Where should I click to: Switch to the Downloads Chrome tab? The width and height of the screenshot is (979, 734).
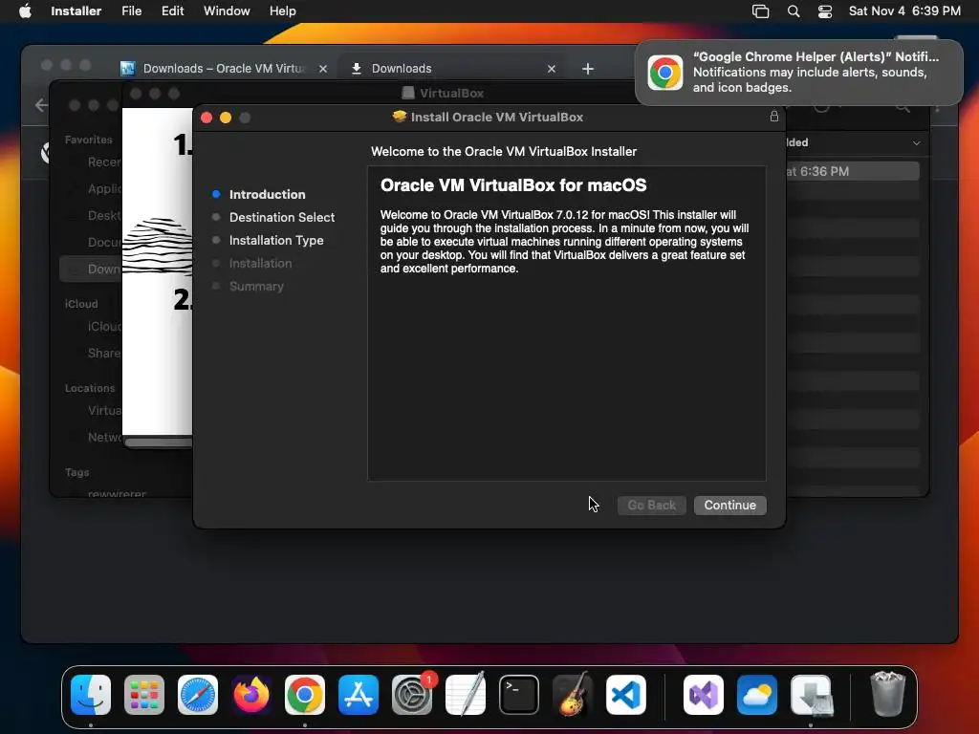pos(452,69)
